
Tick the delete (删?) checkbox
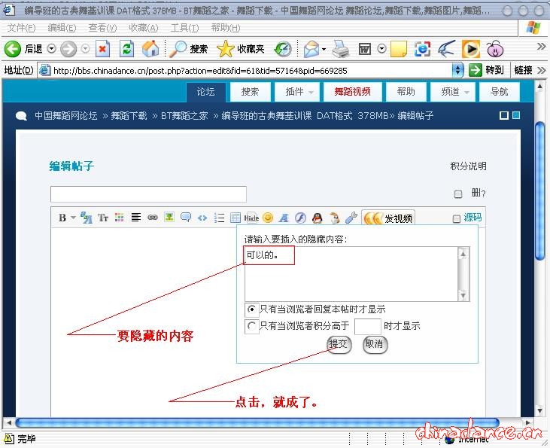(458, 194)
